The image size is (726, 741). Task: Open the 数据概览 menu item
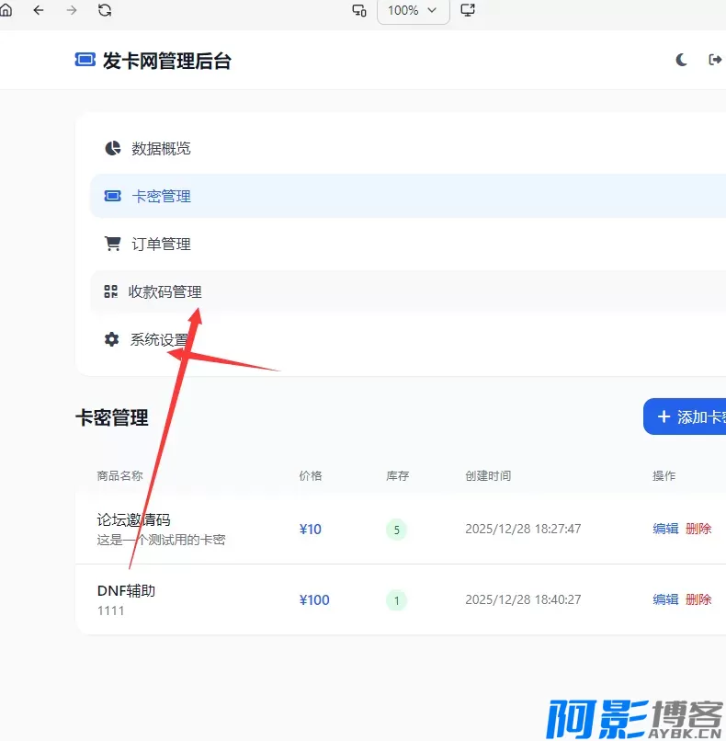tap(161, 148)
